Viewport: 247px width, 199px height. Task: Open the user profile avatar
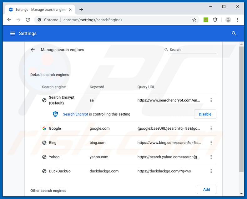pyautogui.click(x=228, y=20)
